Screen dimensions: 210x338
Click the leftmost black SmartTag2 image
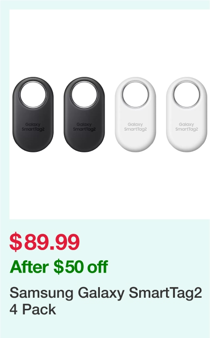[x=33, y=114]
